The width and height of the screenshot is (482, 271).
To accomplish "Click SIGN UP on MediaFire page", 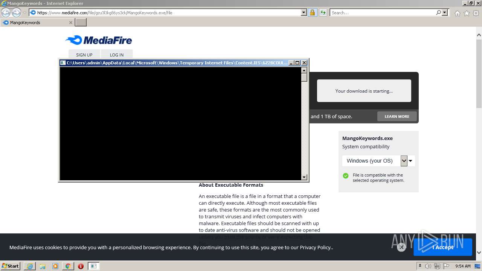I will (84, 55).
